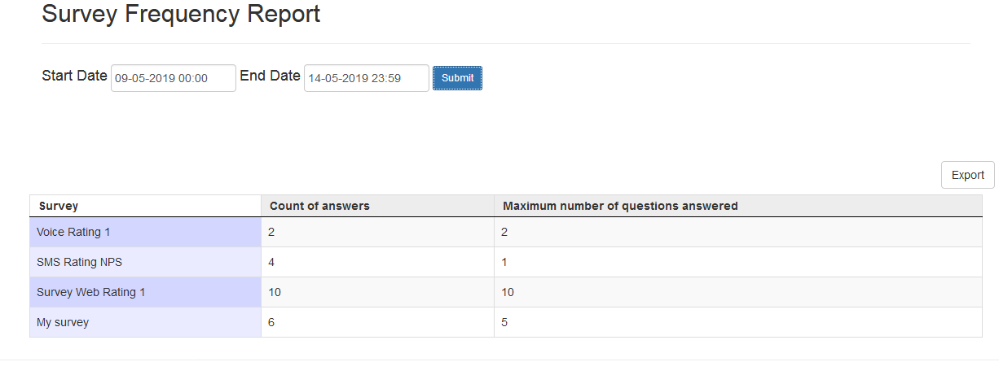Click Voice Rating 1 count of answers cell
The height and width of the screenshot is (375, 999).
376,232
